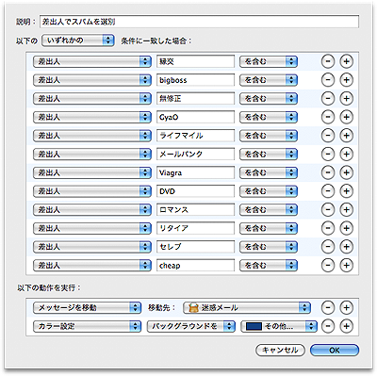The width and height of the screenshot is (377, 376).
Task: Remove the カラー設定 action
Action: 328,326
